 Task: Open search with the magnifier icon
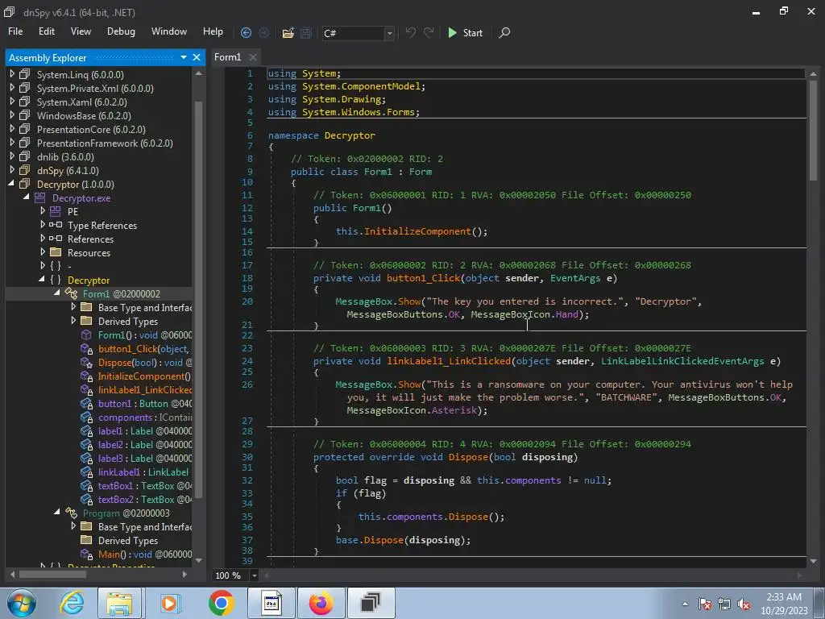504,32
